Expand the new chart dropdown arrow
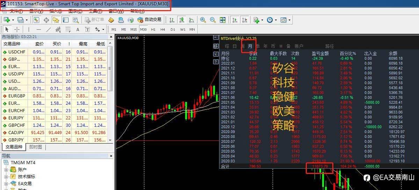The width and height of the screenshot is (419, 190). point(13,20)
